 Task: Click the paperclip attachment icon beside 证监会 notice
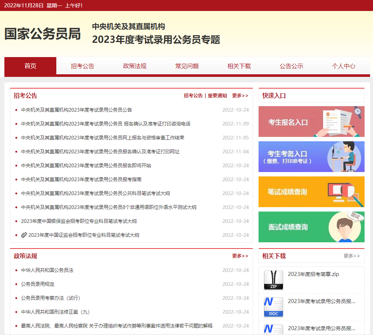coord(24,235)
